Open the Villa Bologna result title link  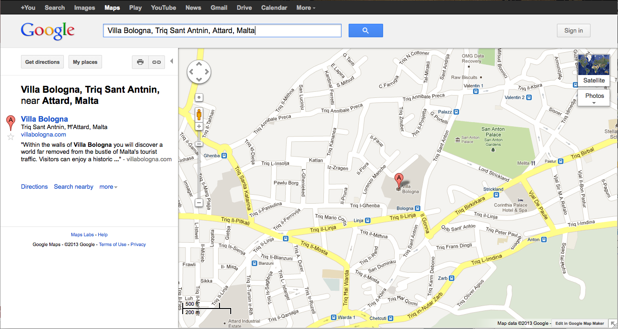point(44,119)
